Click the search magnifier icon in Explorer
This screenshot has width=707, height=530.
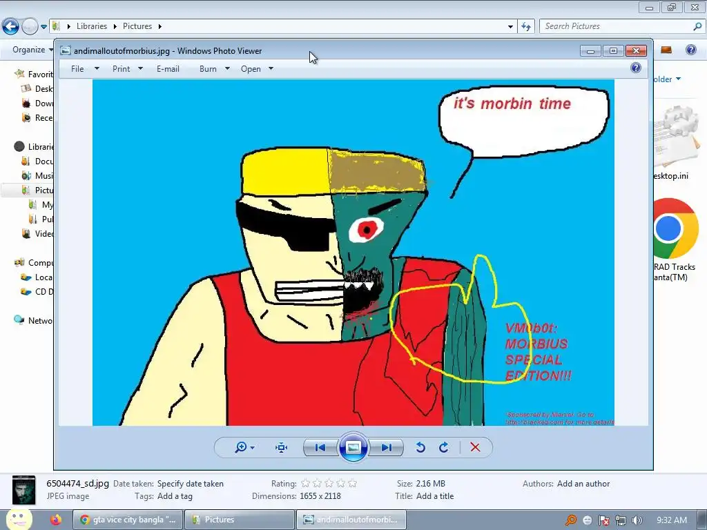697,26
